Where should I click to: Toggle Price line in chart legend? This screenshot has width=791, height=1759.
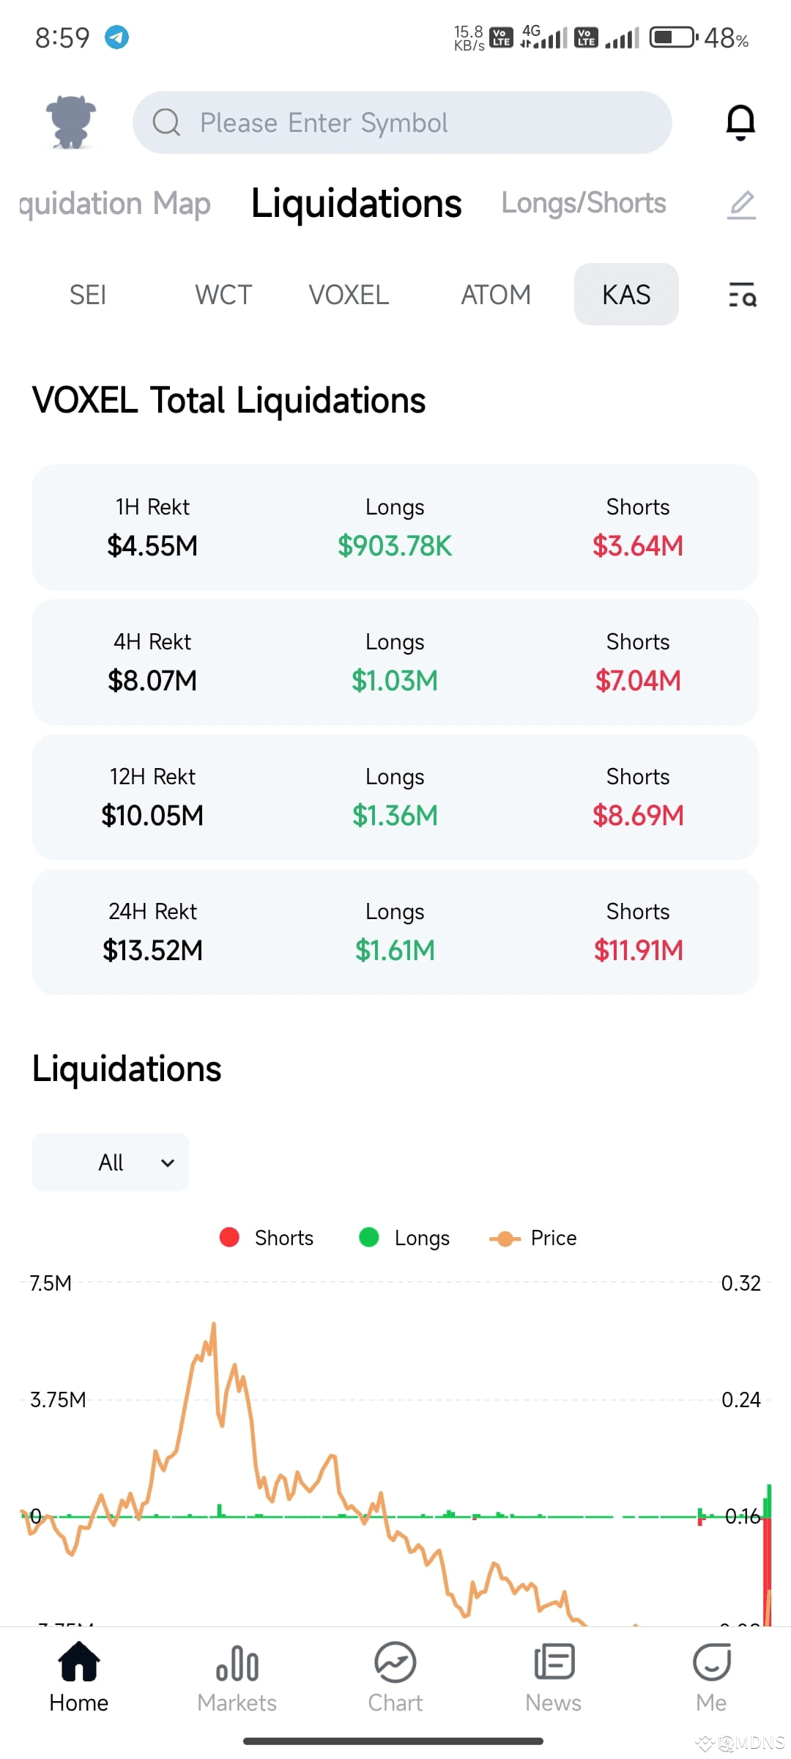point(532,1238)
